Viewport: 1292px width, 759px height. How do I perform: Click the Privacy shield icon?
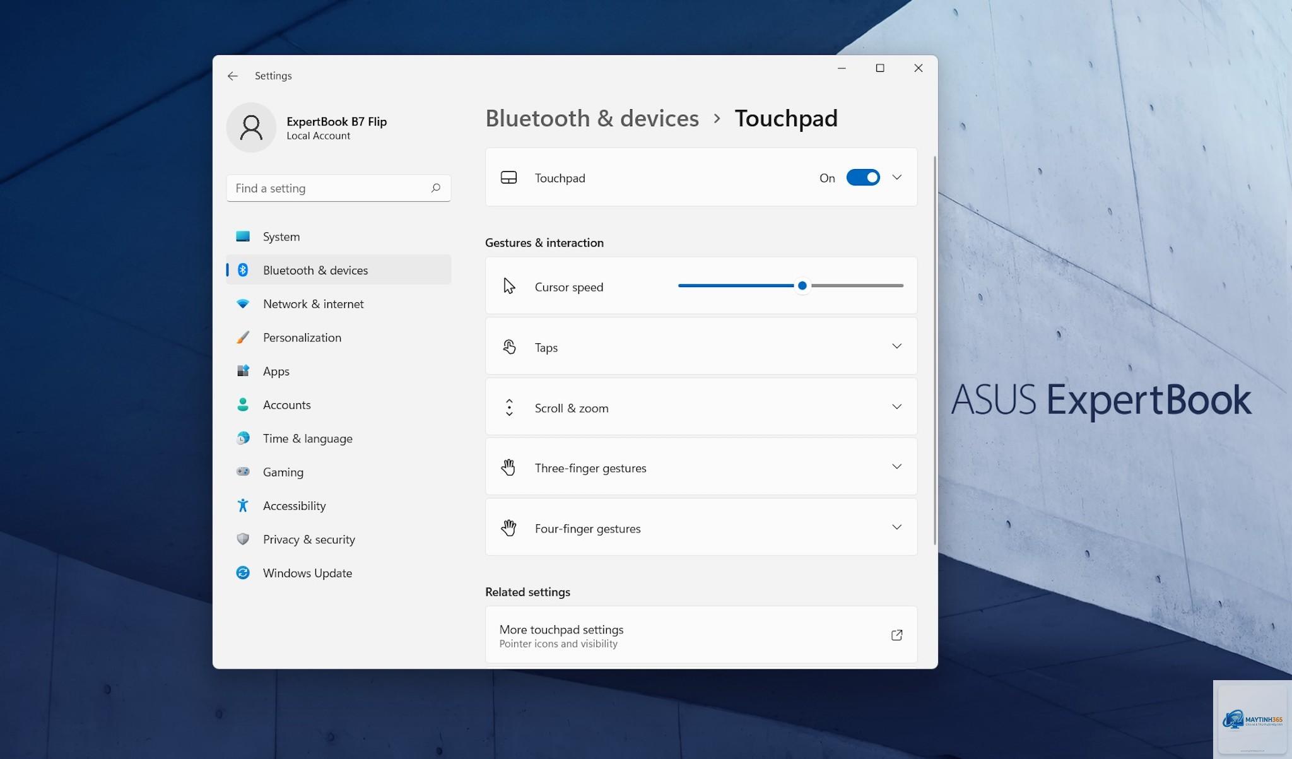243,539
